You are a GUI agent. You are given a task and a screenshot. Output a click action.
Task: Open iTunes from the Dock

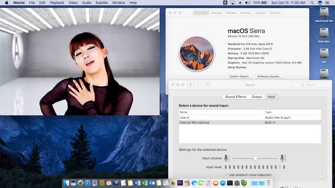click(209, 183)
